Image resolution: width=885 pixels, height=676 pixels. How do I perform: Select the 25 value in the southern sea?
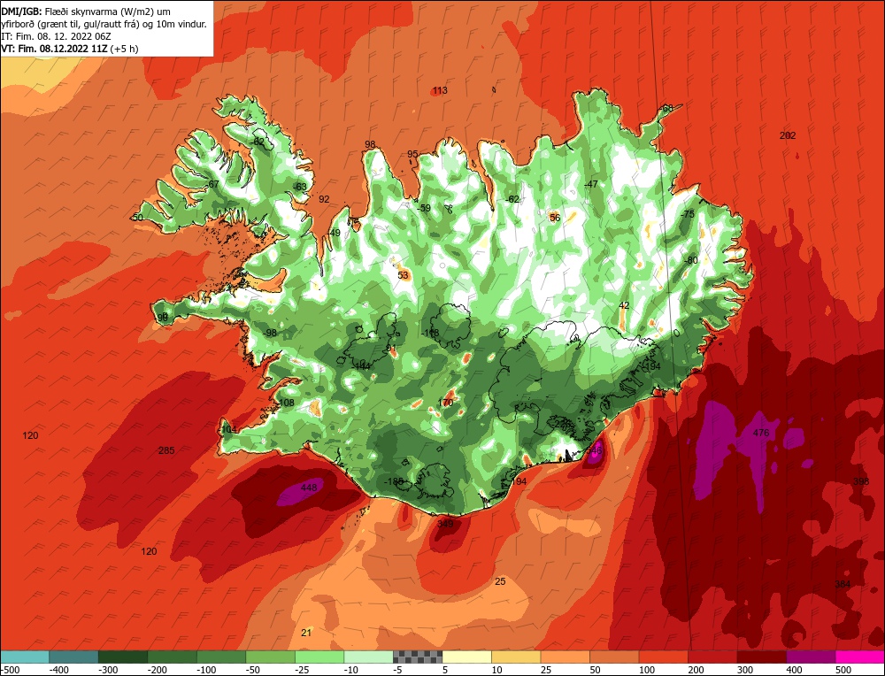click(x=500, y=581)
